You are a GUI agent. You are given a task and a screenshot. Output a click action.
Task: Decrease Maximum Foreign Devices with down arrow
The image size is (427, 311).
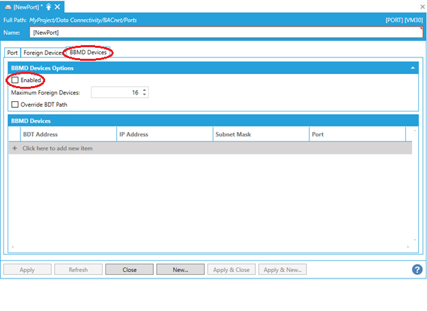pos(144,94)
